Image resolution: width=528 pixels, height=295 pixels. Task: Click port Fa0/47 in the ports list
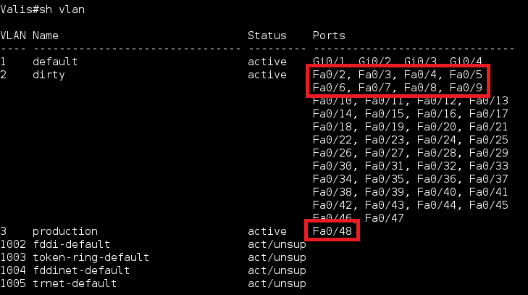click(x=385, y=217)
